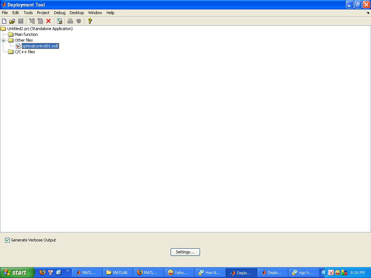The image size is (371, 278).
Task: Switch to first MATL... taskbar window
Action: pos(87,273)
